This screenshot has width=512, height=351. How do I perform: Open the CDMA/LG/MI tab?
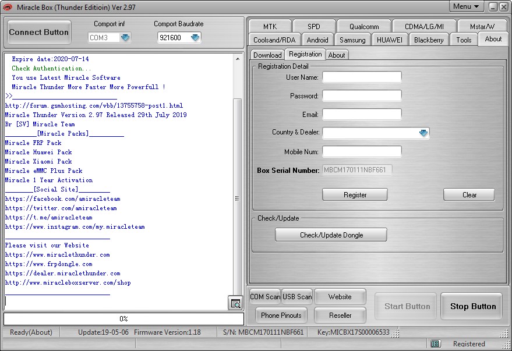tap(424, 26)
